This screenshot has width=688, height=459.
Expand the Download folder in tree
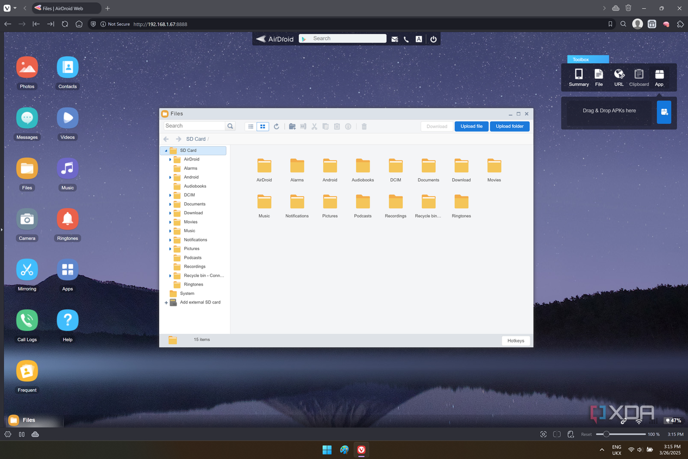170,213
